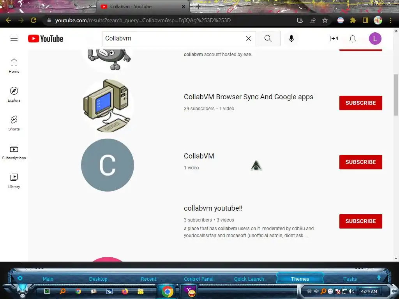This screenshot has width=399, height=299.
Task: Select the Control Panel dock tab
Action: [x=199, y=279]
